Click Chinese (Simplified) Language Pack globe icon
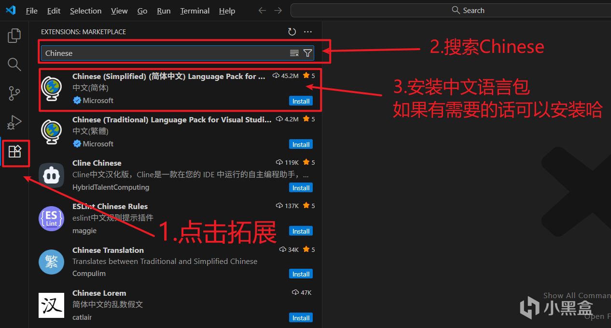The height and width of the screenshot is (328, 611). (51, 89)
